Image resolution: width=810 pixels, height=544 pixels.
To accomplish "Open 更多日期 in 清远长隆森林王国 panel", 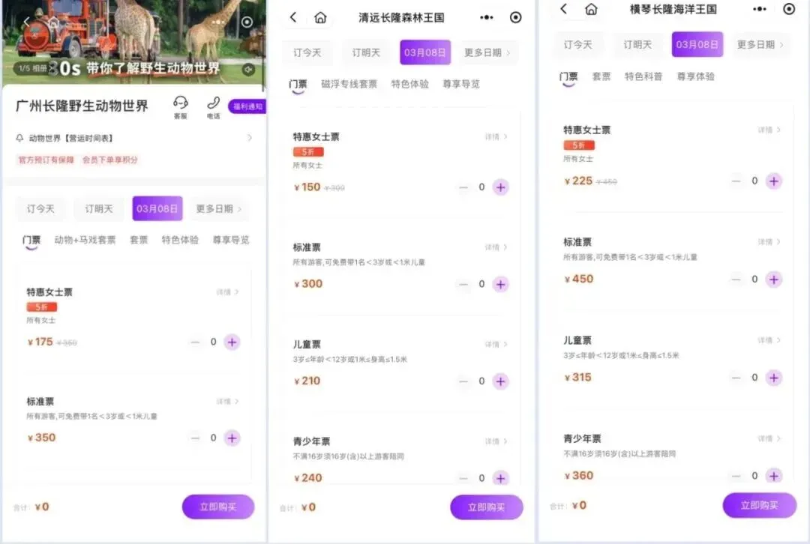I will 487,52.
